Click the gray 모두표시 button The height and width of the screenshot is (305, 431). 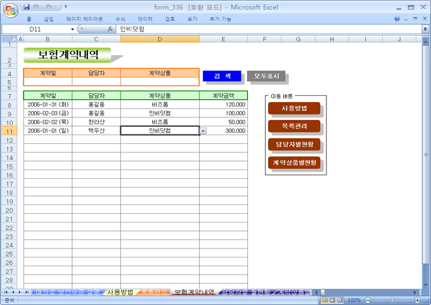pos(266,76)
